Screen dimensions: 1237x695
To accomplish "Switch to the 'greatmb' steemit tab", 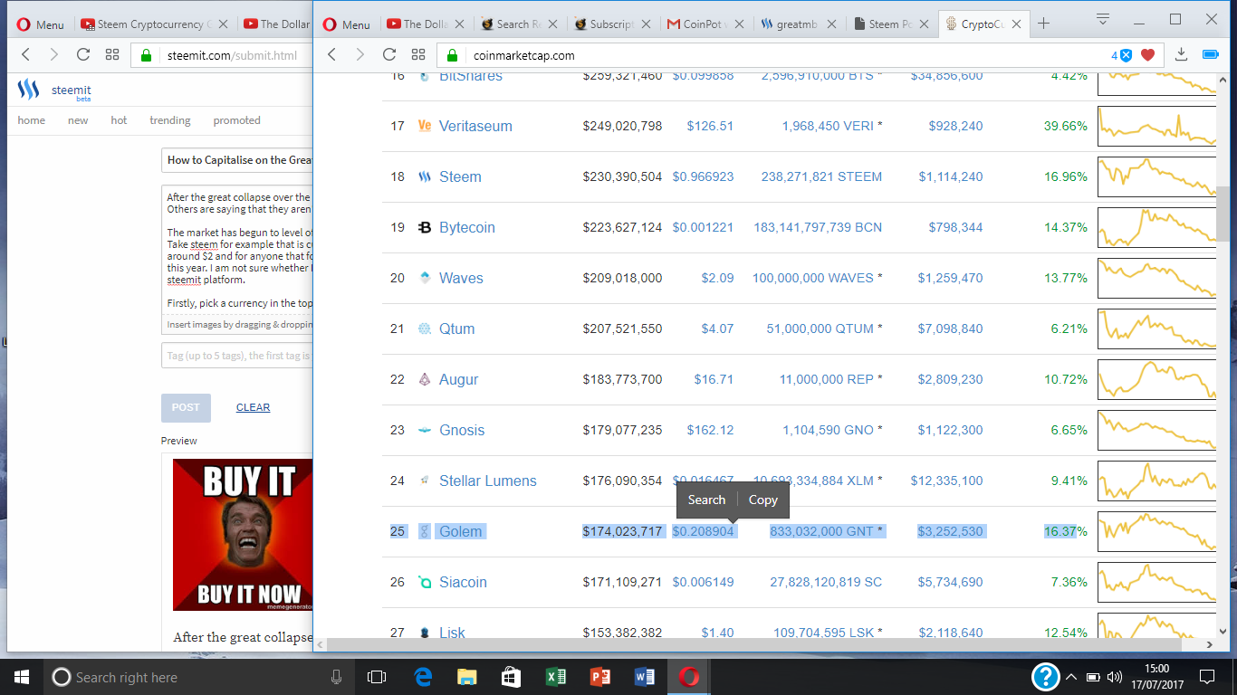I will (797, 24).
